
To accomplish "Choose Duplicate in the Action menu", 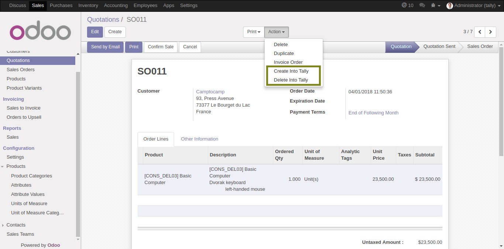I will [x=284, y=53].
